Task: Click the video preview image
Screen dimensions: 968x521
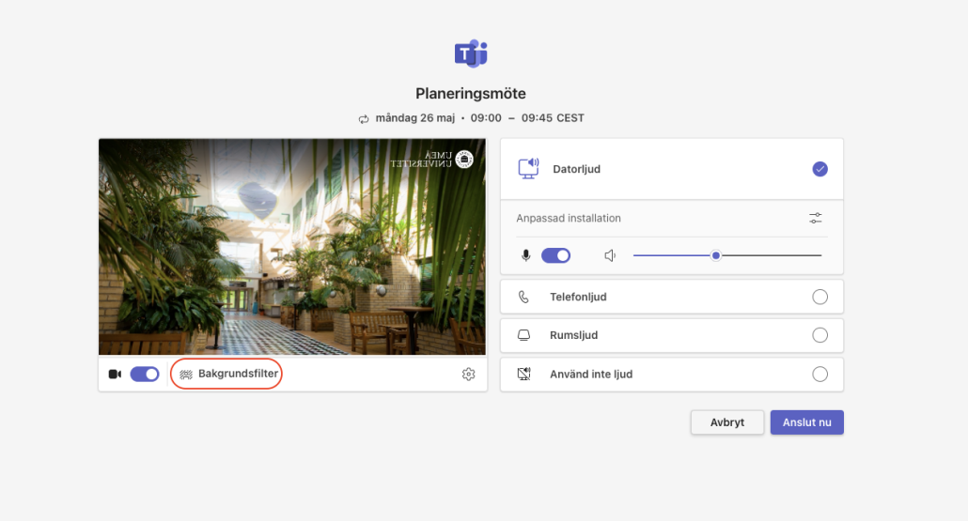Action: (x=292, y=247)
